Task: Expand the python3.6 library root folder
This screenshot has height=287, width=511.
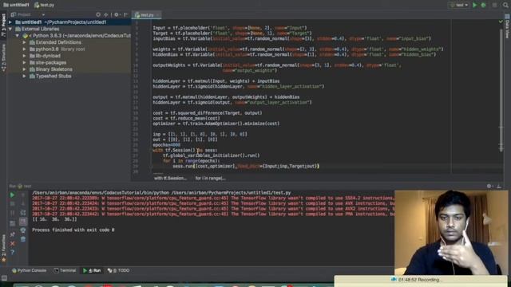Action: pos(24,49)
